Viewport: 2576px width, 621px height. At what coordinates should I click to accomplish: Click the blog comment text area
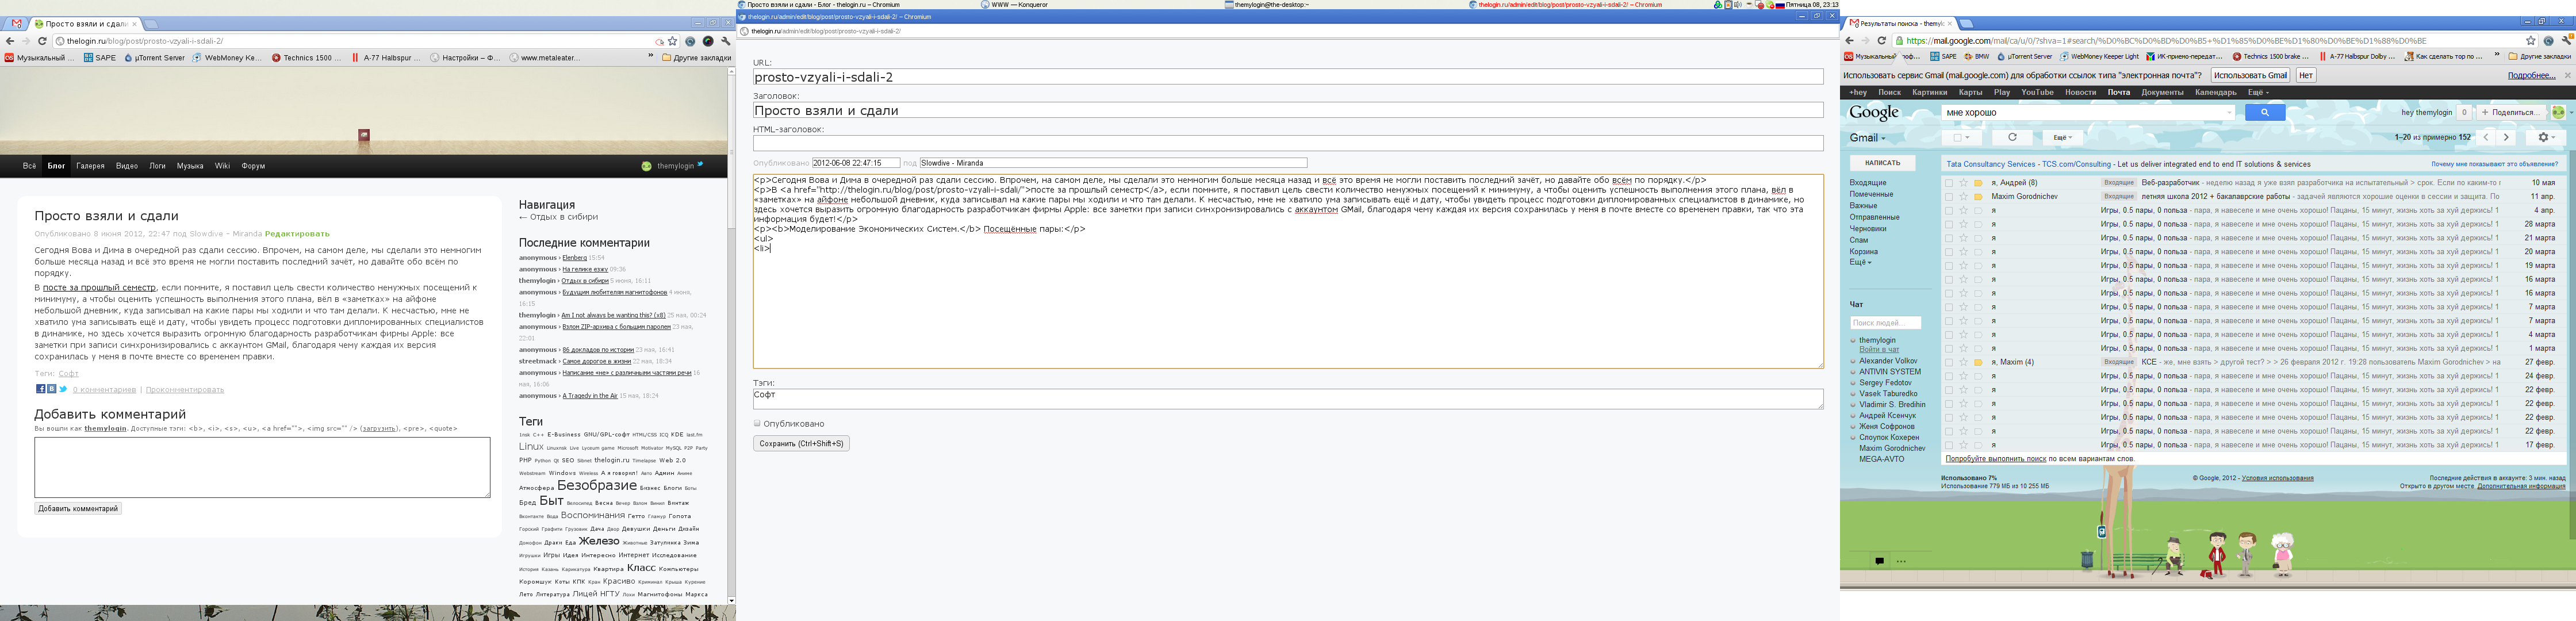(262, 467)
